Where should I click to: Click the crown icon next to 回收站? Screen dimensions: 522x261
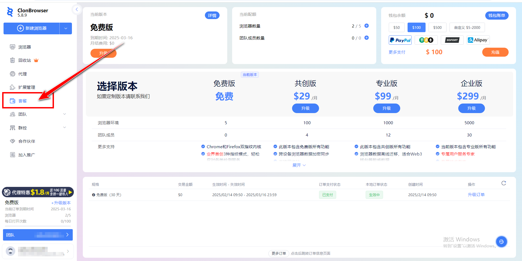coord(36,60)
